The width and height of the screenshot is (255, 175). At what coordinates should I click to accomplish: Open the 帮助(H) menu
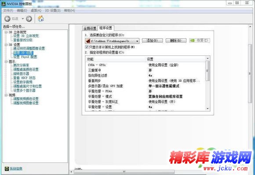pyautogui.click(x=69, y=11)
